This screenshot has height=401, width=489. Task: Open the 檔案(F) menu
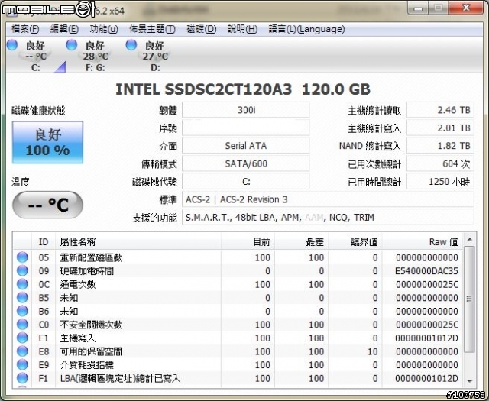(25, 29)
